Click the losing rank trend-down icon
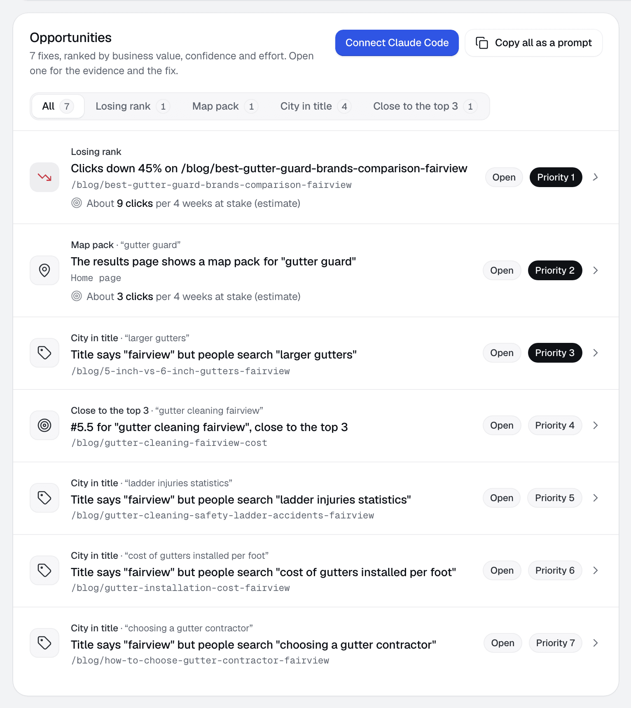Viewport: 631px width, 708px height. [44, 177]
